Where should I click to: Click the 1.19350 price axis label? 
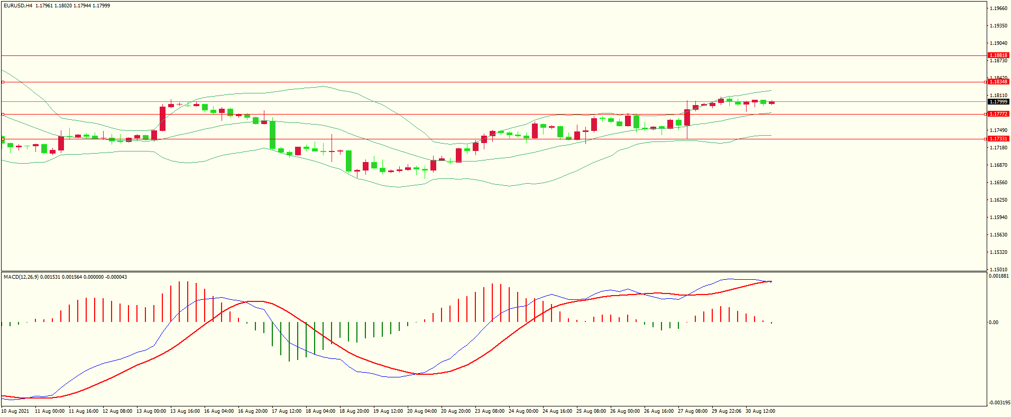coord(998,26)
